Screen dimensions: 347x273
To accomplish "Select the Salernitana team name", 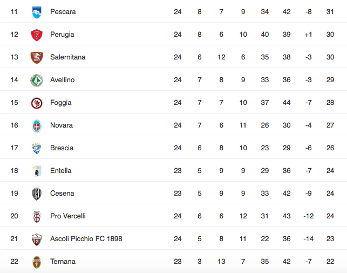I will [x=67, y=57].
